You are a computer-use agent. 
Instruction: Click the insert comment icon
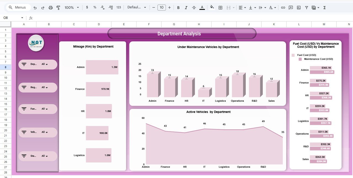[291, 7]
